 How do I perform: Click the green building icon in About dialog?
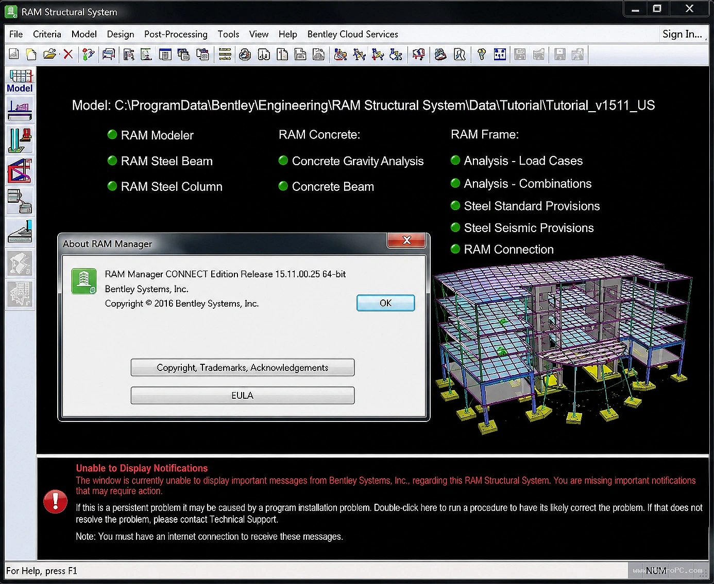coord(84,281)
